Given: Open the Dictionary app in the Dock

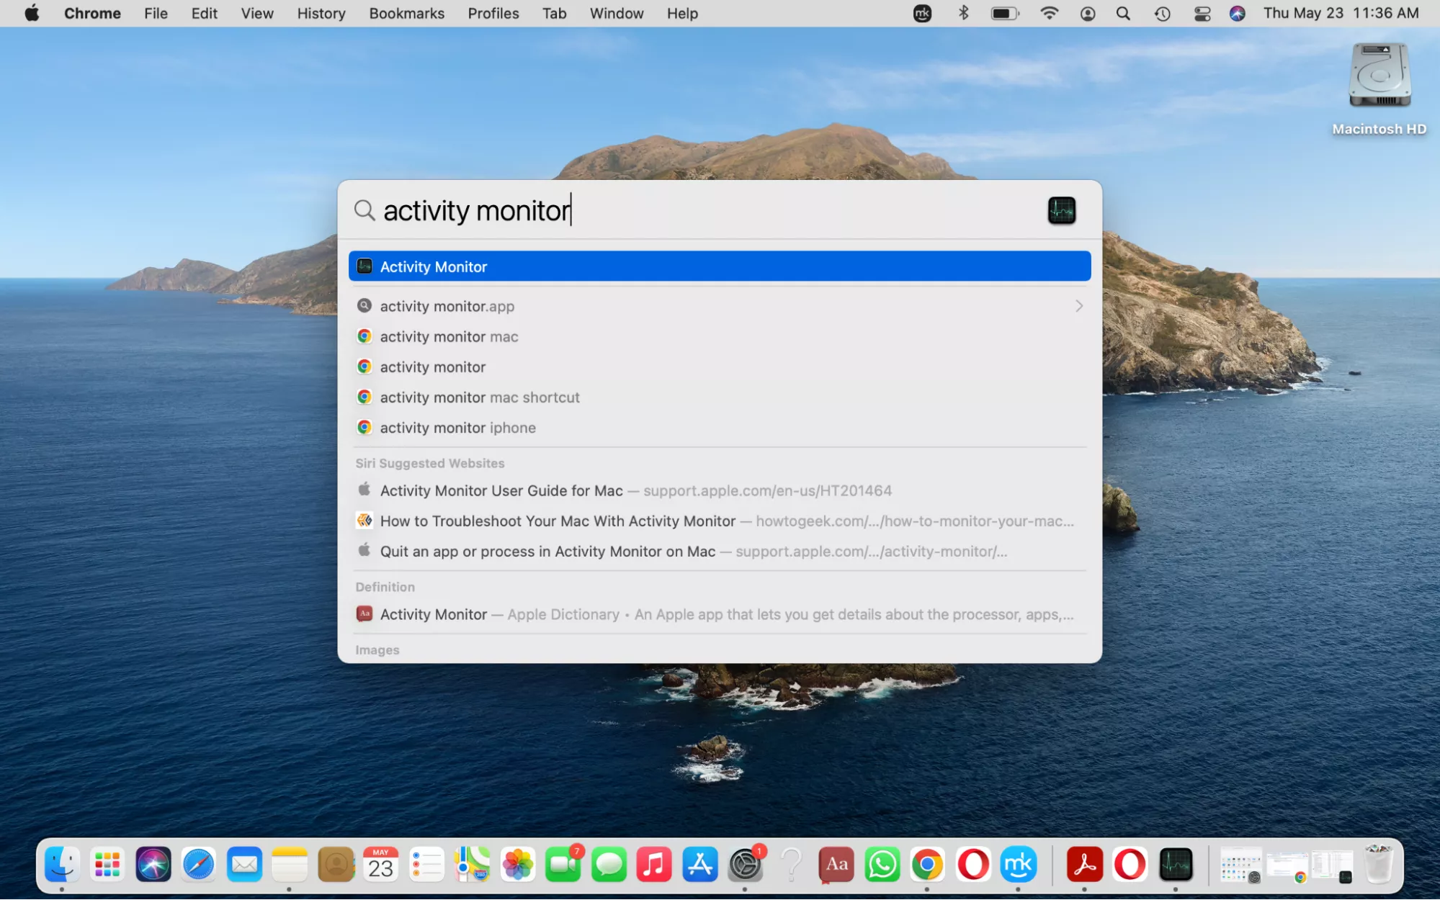Looking at the screenshot, I should tap(836, 865).
